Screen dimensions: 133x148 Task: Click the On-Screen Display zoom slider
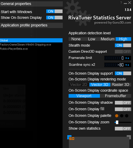(123, 122)
